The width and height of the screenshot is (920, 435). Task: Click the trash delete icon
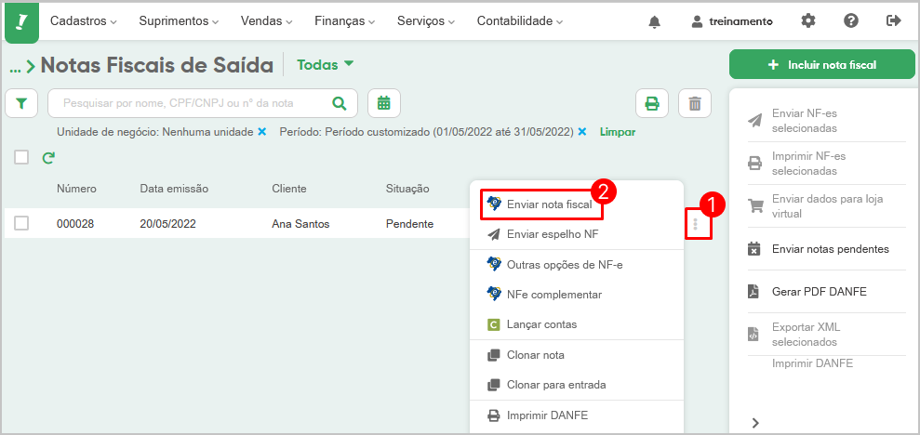(x=694, y=103)
